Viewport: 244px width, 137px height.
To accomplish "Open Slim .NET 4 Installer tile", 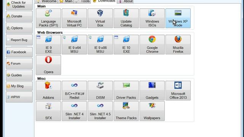I will (x=74, y=111).
